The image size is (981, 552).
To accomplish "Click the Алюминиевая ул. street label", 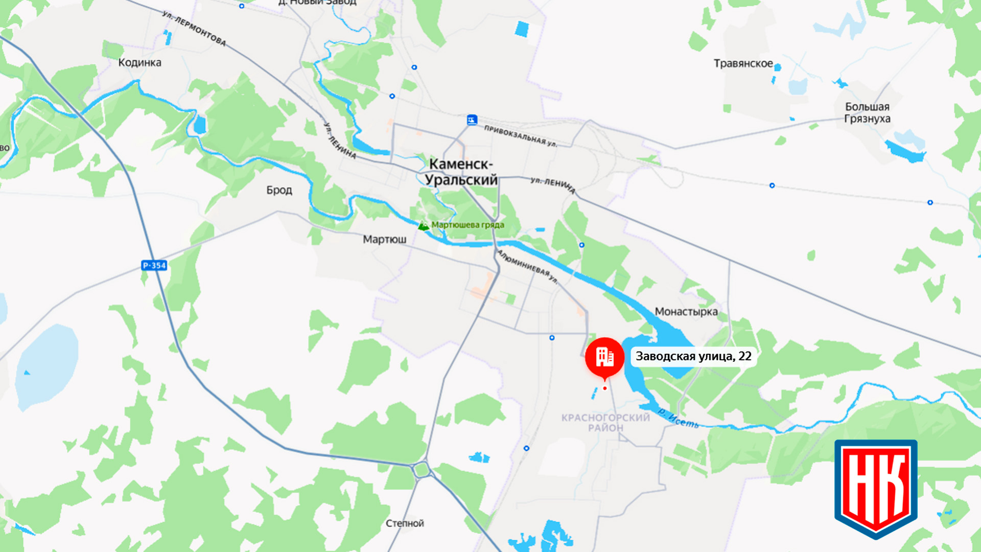I will point(528,266).
